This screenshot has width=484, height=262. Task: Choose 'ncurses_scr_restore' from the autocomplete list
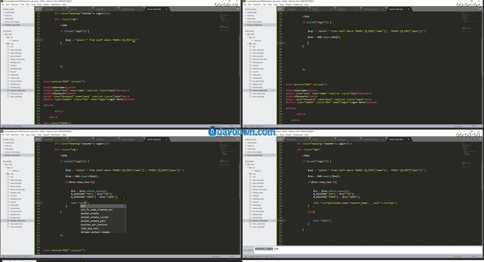point(102,225)
